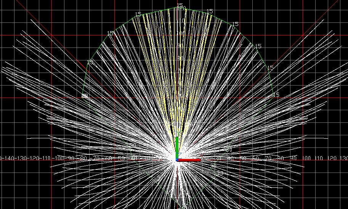Click the green Y-axis arrow at origin
The height and width of the screenshot is (209, 348).
177,146
